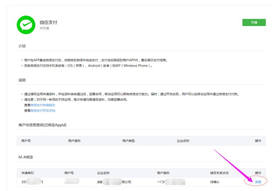Click the merchant short name cell starting with 一门

pos(171,182)
